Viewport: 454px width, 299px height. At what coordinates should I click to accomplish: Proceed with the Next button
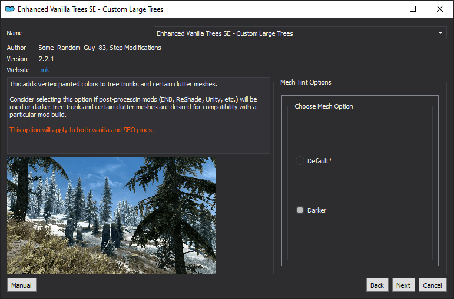point(403,285)
